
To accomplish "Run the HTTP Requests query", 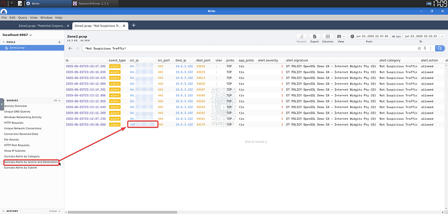I will pyautogui.click(x=13, y=123).
